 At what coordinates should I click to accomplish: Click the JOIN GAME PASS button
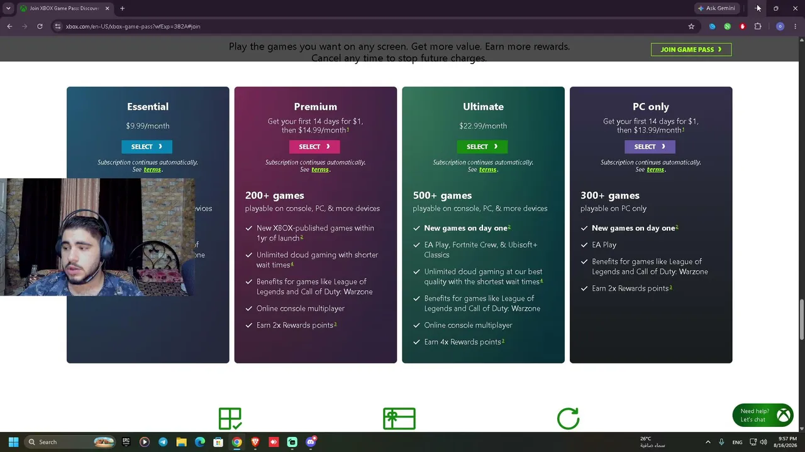tap(691, 50)
